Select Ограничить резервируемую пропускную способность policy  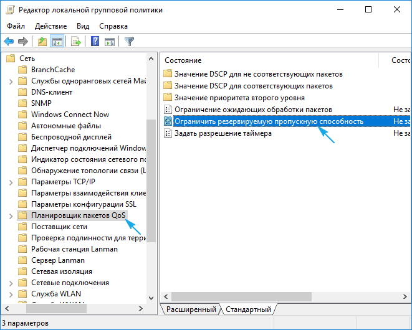pos(269,121)
